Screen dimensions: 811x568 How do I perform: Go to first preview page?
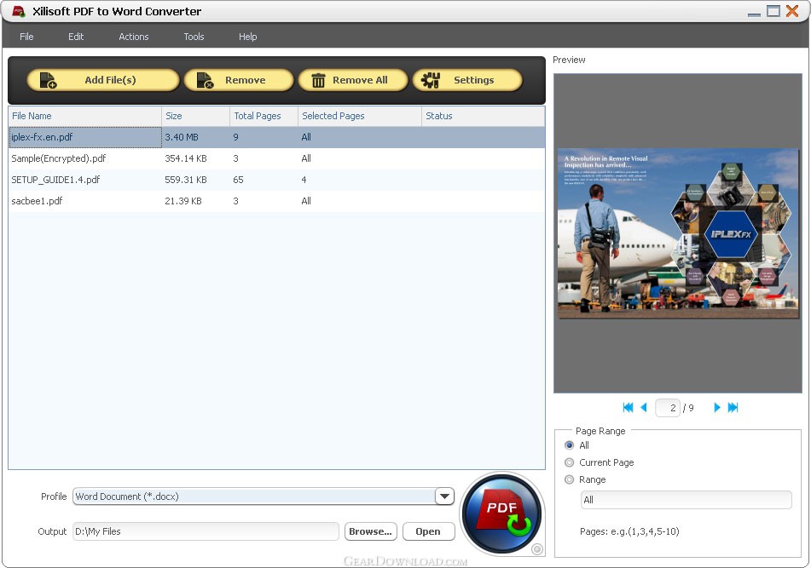tap(628, 407)
